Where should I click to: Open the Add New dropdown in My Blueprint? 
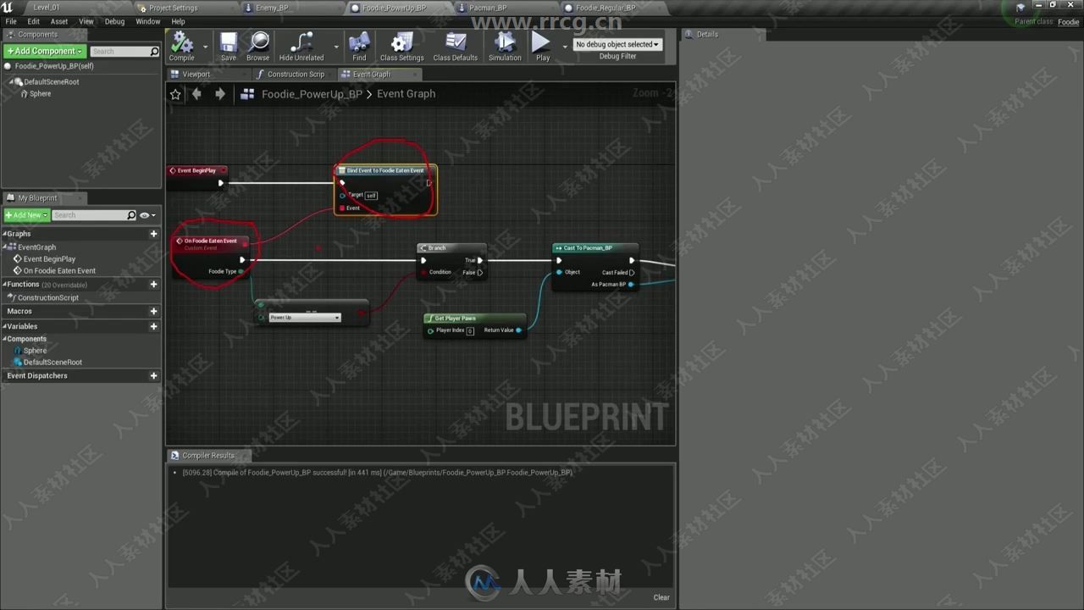point(26,215)
